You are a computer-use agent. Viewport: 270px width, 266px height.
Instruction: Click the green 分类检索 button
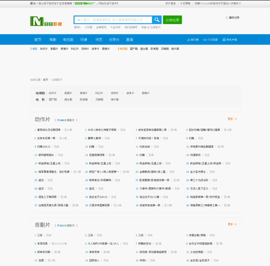pos(172,20)
